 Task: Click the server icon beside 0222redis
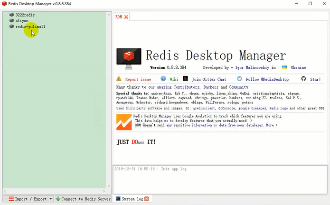coord(11,15)
